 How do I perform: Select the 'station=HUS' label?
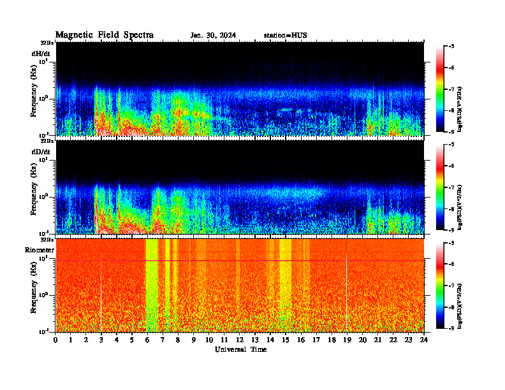pyautogui.click(x=285, y=36)
